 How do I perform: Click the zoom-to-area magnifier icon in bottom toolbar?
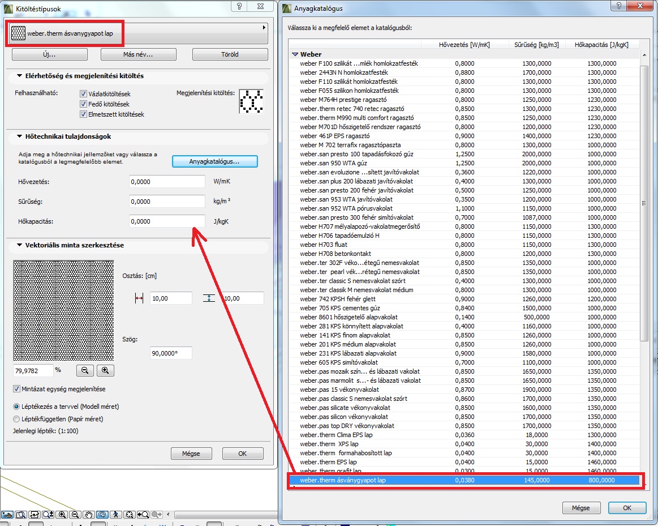(21, 515)
